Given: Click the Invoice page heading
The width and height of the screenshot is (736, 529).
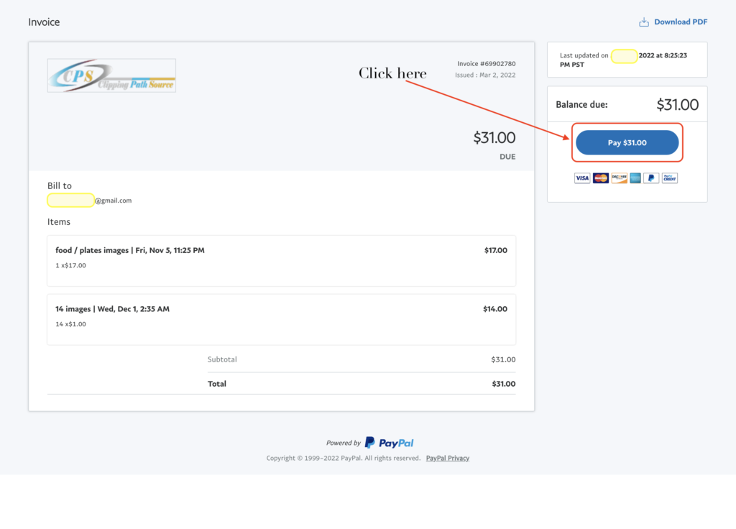Looking at the screenshot, I should (44, 22).
